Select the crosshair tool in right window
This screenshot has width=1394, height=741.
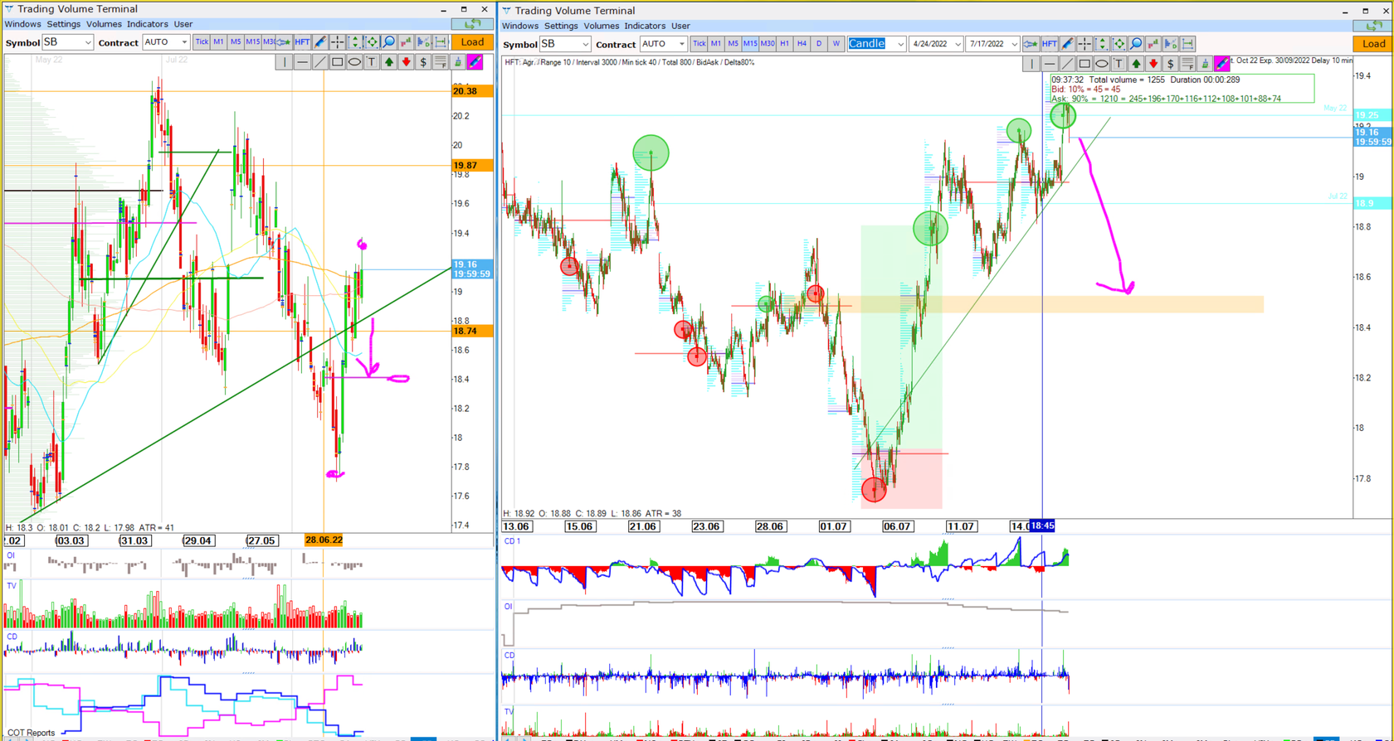1084,44
